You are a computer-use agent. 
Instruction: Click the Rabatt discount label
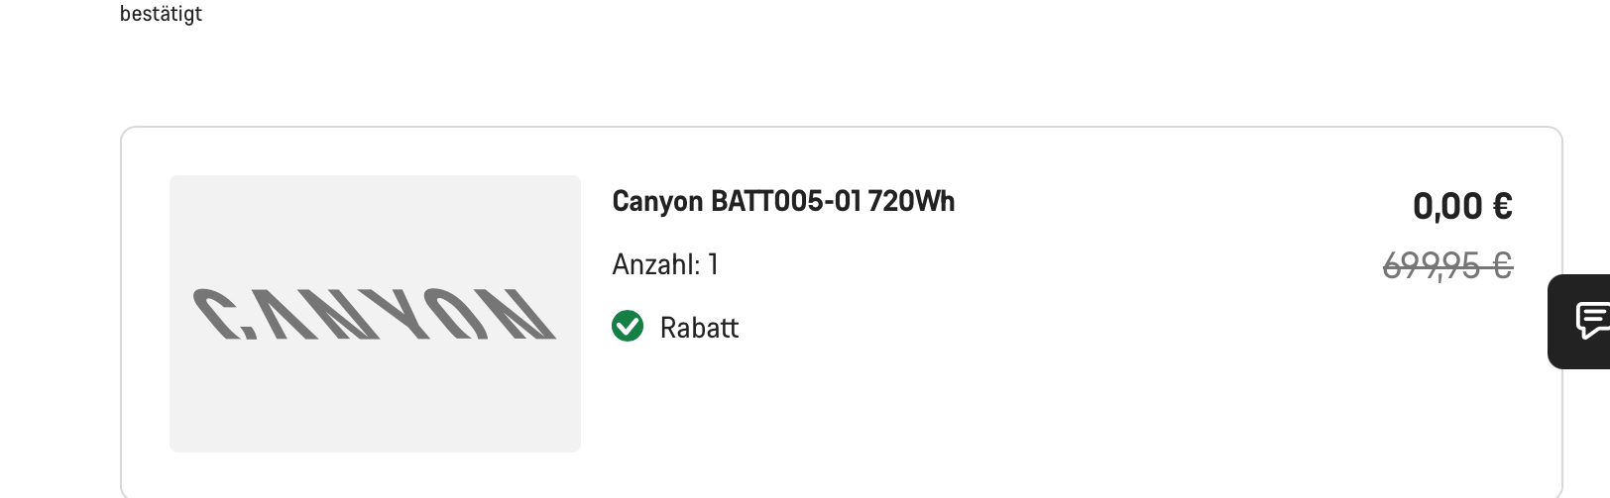699,328
